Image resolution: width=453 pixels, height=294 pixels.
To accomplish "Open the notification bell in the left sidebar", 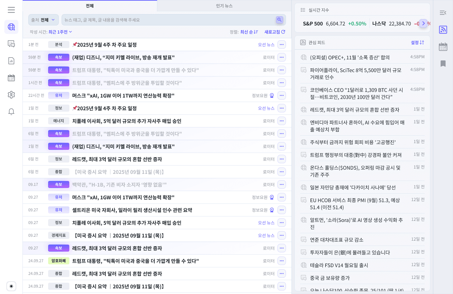I will pos(11,112).
